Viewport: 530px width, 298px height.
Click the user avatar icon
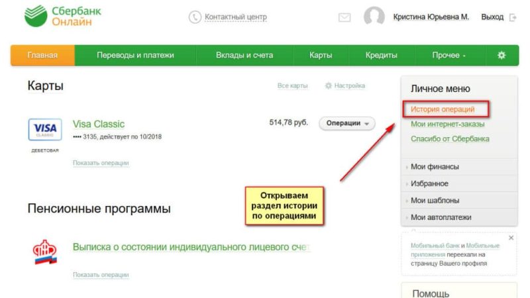[x=374, y=16]
